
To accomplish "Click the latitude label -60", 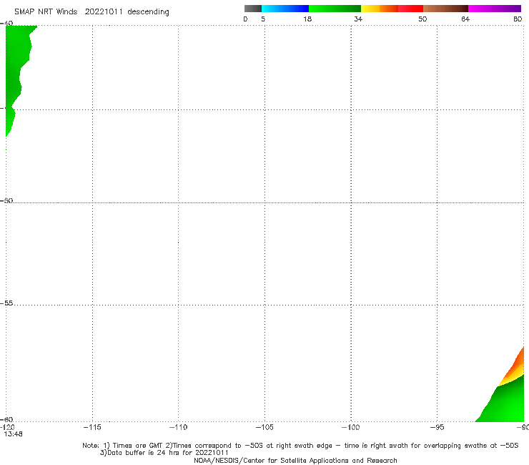I will (6, 419).
